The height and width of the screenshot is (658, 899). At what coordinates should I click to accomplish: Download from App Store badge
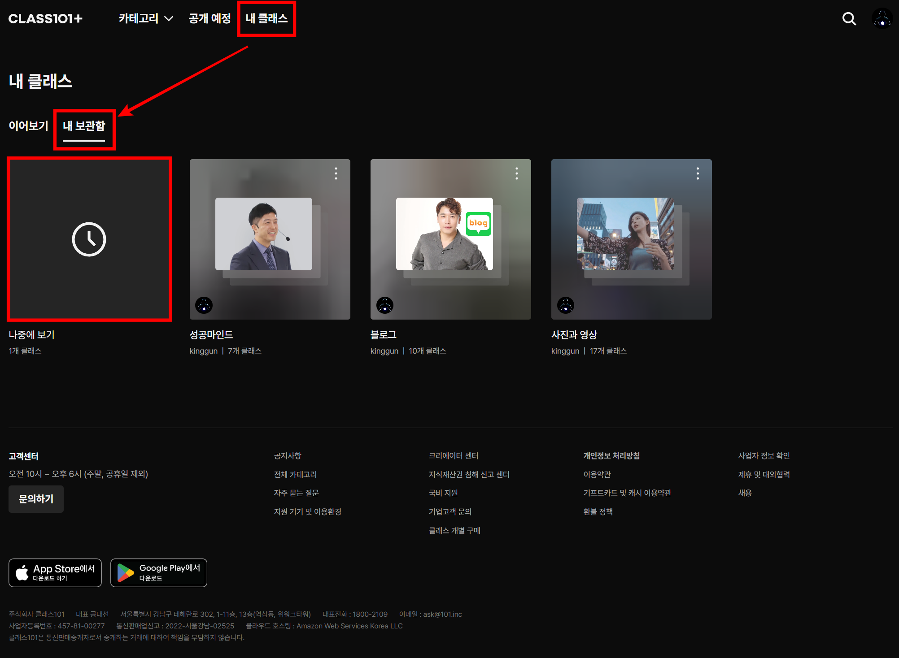coord(55,572)
